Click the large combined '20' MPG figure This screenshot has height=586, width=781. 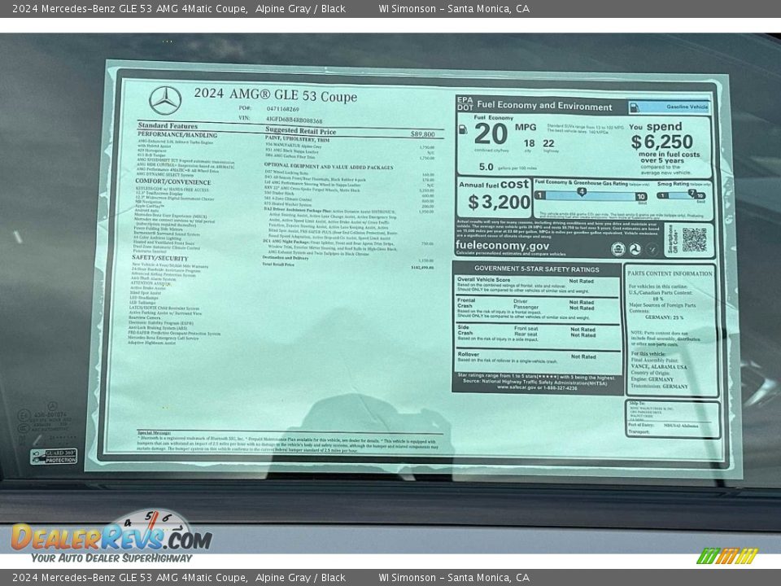tap(491, 133)
